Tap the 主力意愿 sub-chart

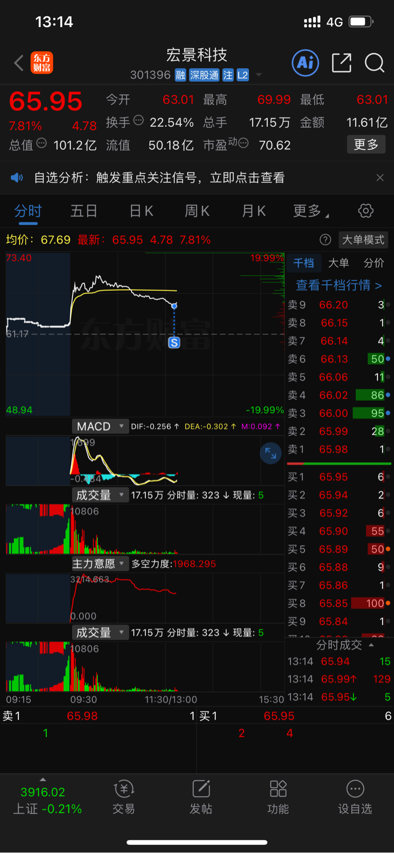tap(145, 598)
